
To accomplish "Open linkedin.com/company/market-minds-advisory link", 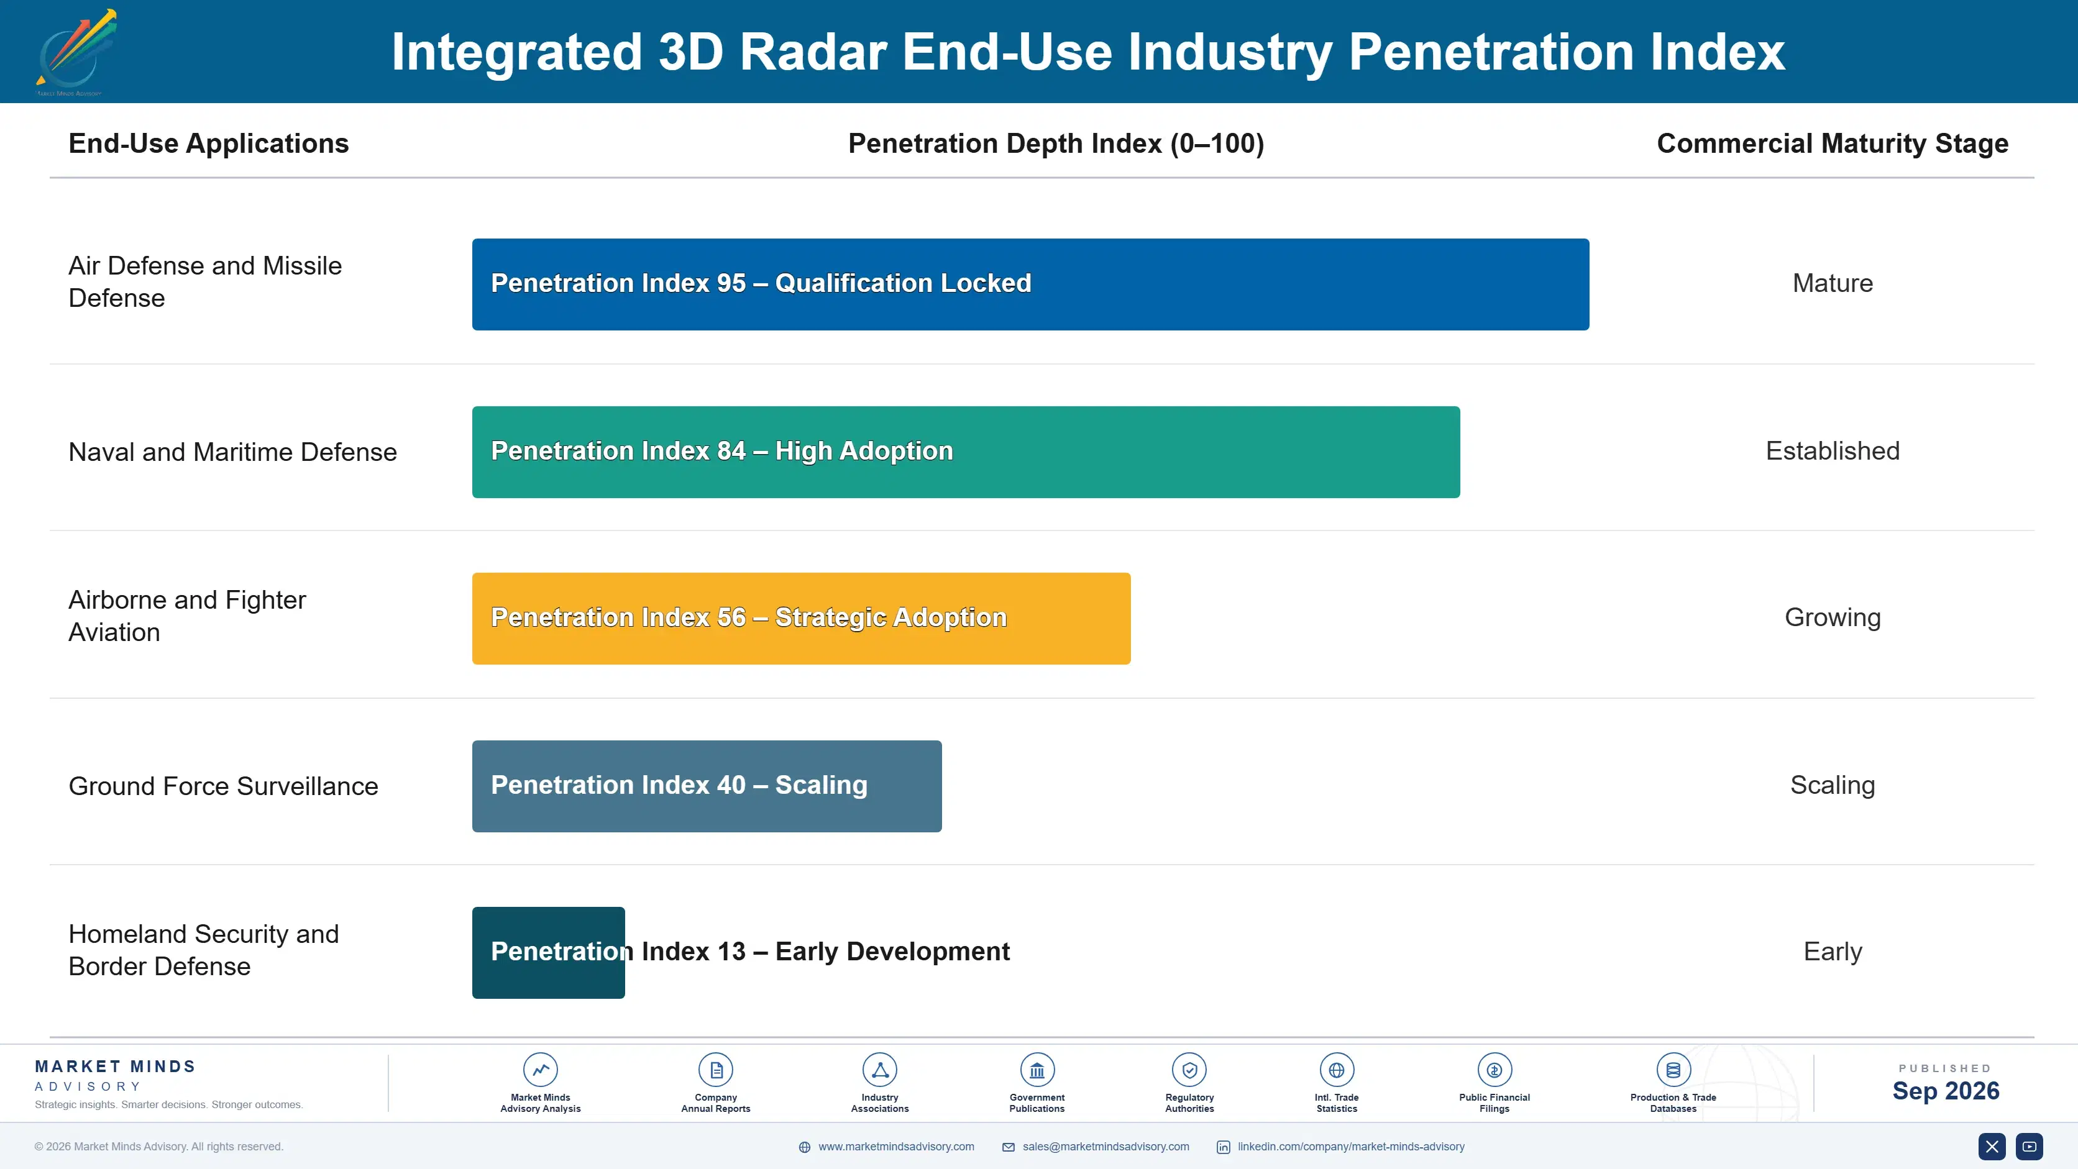I will tap(1351, 1147).
